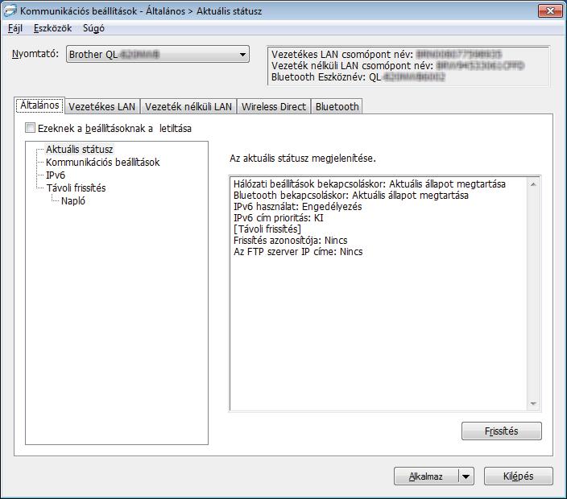
Task: Click the status list scroll down arrow
Action: coord(533,403)
